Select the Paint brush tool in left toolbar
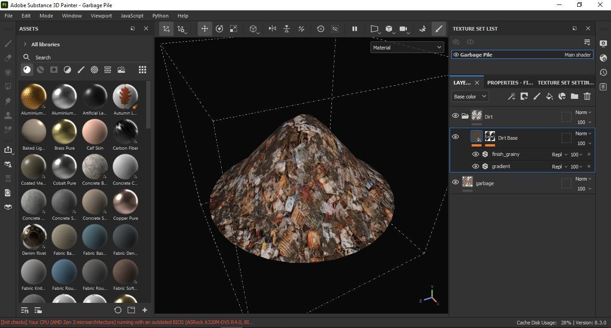 point(8,44)
